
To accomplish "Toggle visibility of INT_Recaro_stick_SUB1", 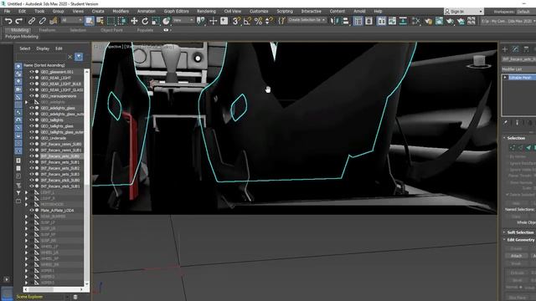I will click(x=32, y=186).
